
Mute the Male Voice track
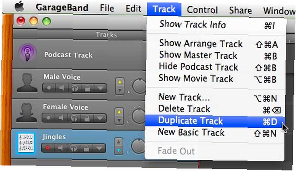[61, 88]
